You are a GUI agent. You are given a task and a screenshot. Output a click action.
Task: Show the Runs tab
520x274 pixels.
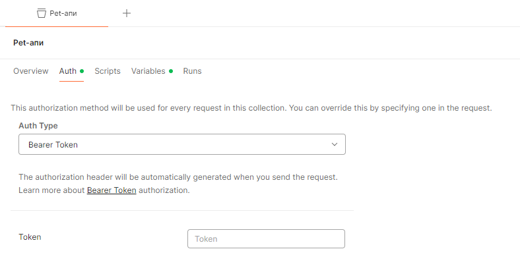point(192,71)
